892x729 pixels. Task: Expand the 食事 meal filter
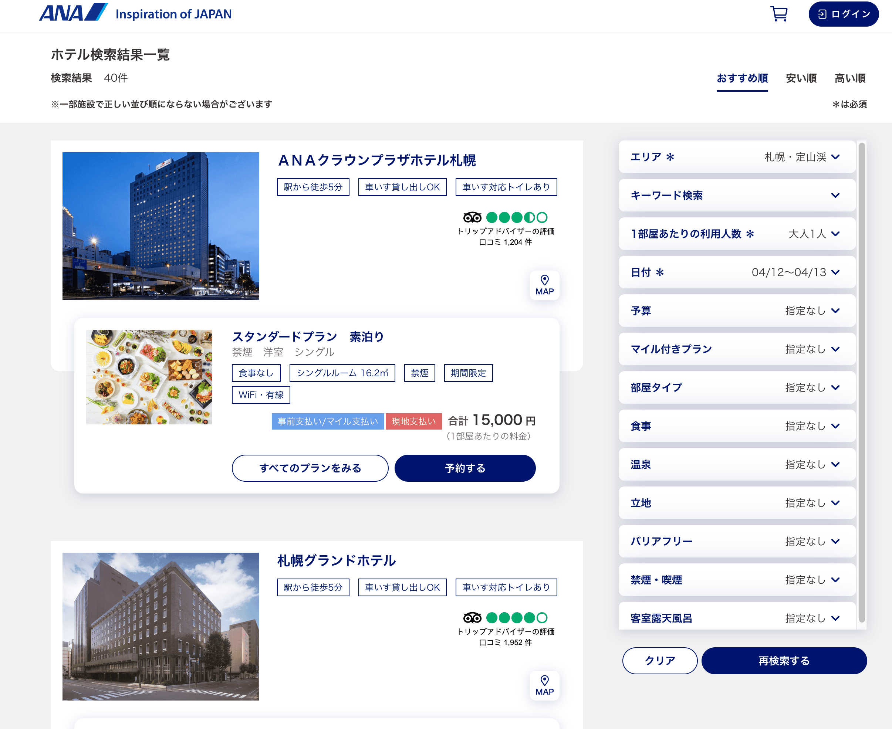(x=737, y=426)
